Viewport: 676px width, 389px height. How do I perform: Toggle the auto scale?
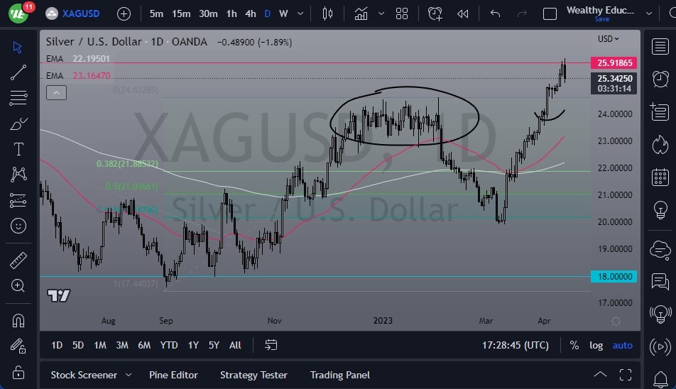(623, 345)
